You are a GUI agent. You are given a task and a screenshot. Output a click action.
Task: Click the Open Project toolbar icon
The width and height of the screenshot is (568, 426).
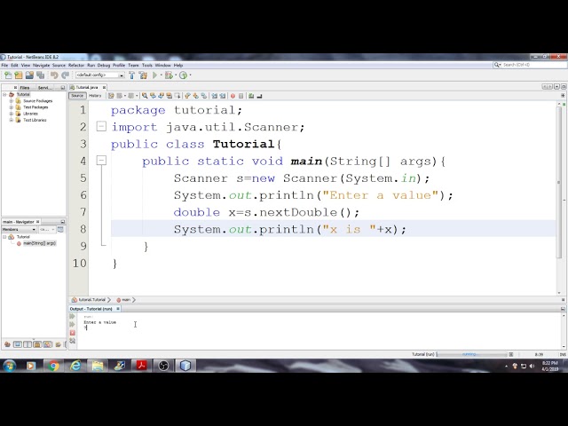tap(29, 75)
